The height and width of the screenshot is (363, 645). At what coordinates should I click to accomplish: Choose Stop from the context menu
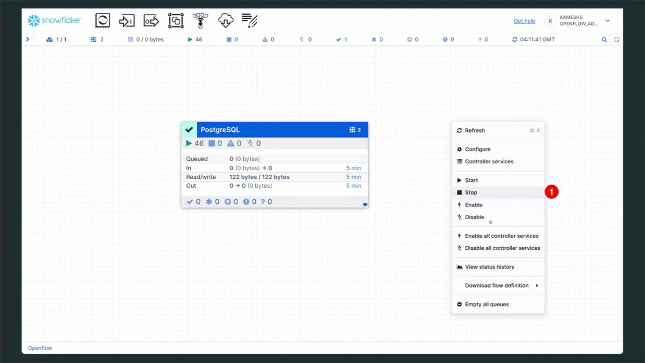471,192
